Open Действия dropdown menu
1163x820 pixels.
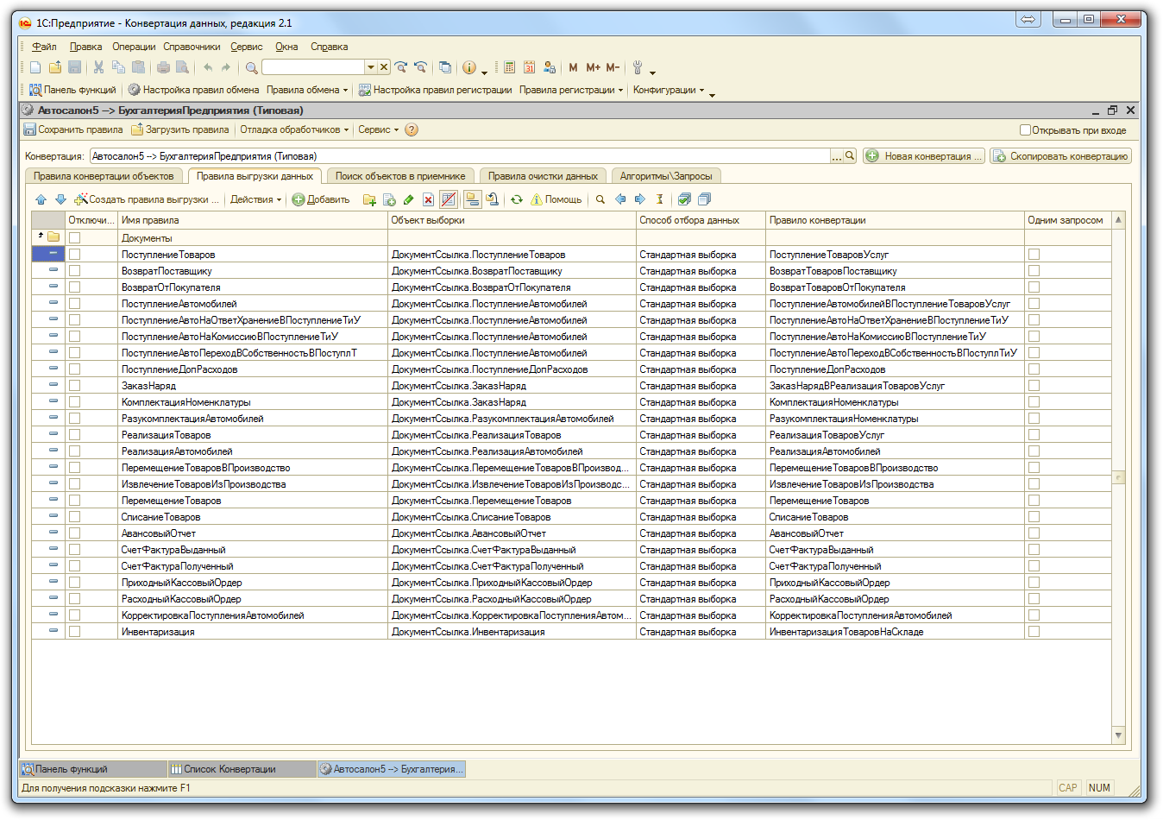256,199
